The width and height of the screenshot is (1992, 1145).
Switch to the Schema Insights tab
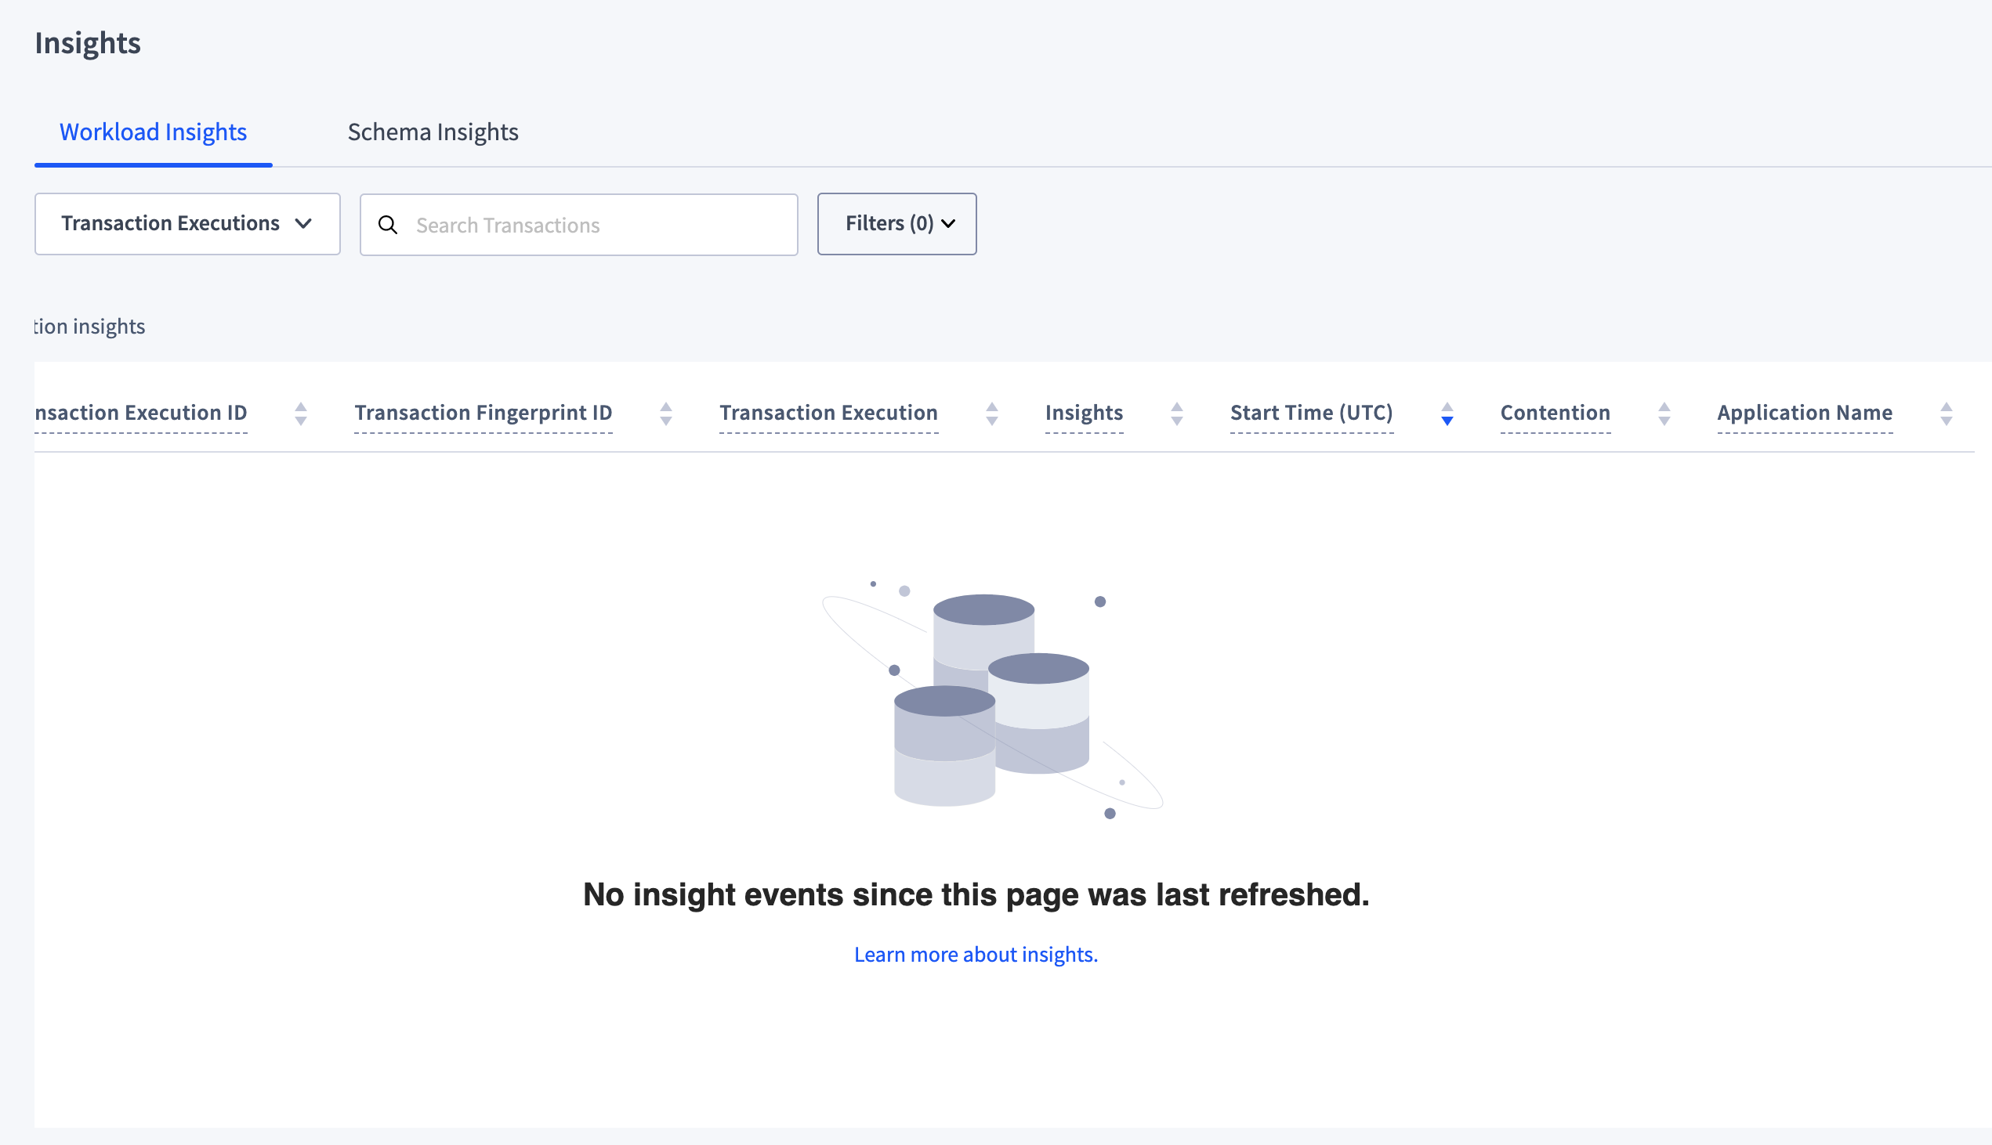click(x=433, y=132)
